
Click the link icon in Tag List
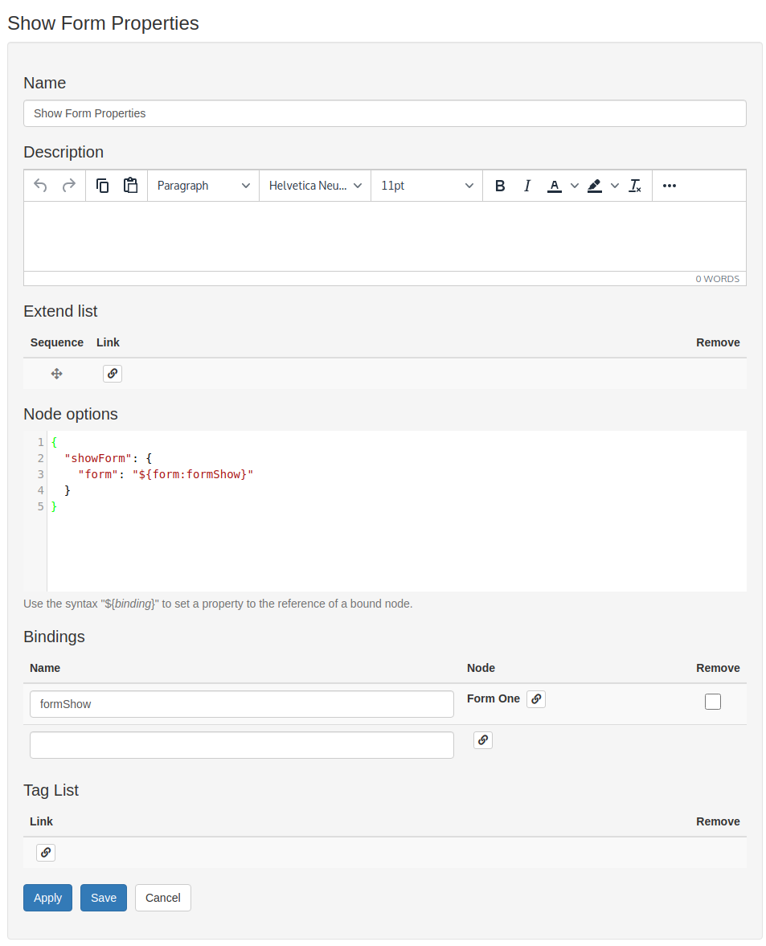pyautogui.click(x=46, y=853)
